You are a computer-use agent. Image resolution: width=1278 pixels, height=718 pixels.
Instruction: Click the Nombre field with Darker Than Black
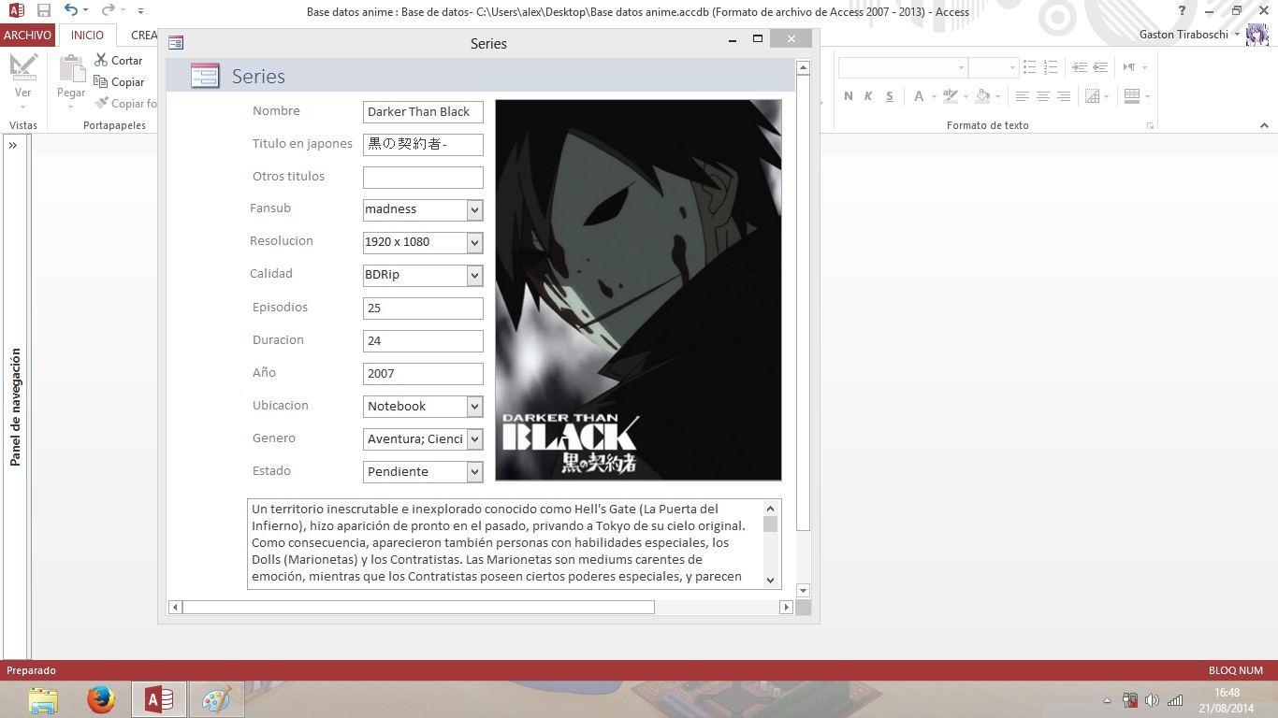click(x=423, y=112)
